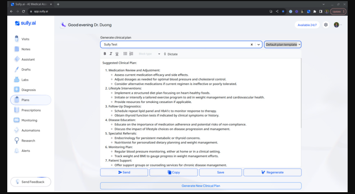This screenshot has width=355, height=194.
Task: Click the 'Lifestyle Interventions' line
Action: click(125, 88)
